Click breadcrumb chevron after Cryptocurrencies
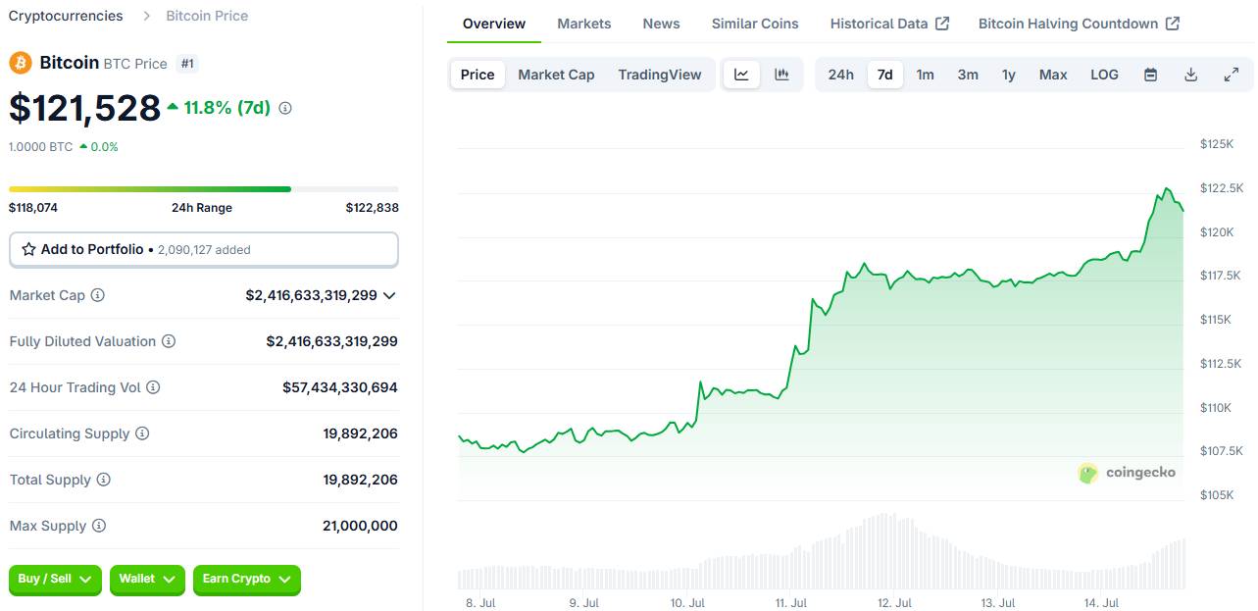 click(x=146, y=16)
